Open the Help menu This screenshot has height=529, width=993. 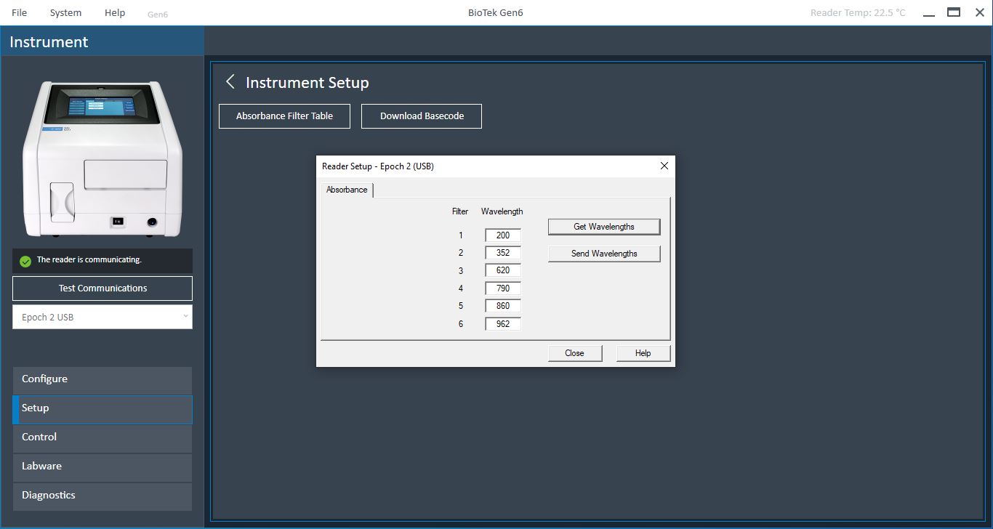coord(115,12)
